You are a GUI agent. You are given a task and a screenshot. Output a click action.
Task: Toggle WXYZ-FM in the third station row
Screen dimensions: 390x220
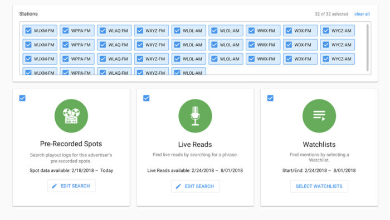coord(152,59)
